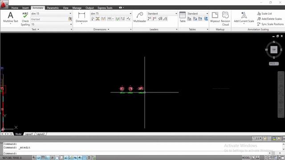
Task: Select the Inspect dimension icon with check mark
Action: pyautogui.click(x=118, y=19)
